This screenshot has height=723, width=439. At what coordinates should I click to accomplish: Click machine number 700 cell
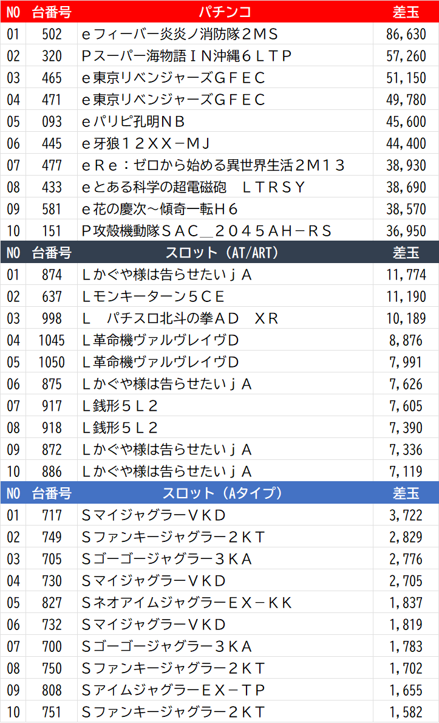pyautogui.click(x=52, y=646)
